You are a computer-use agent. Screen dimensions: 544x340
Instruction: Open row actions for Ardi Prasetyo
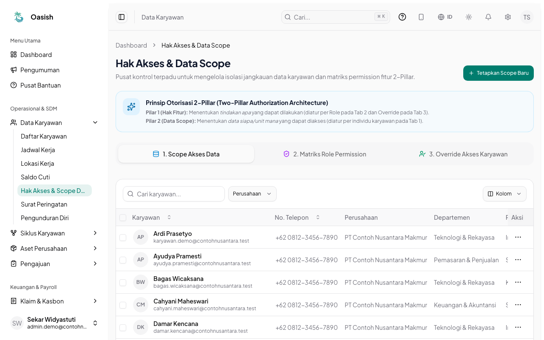pos(518,237)
